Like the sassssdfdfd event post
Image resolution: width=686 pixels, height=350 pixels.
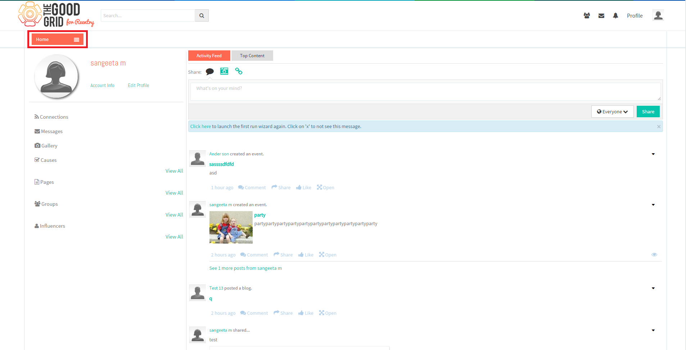pos(303,187)
